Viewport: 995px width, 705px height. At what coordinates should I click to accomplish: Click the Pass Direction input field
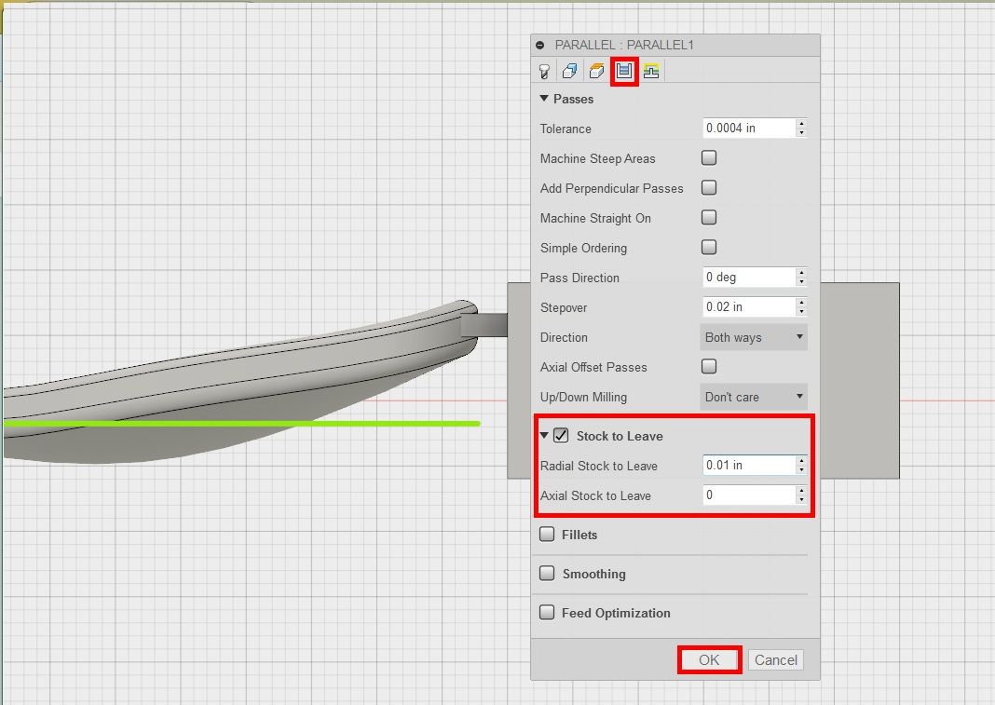click(749, 278)
